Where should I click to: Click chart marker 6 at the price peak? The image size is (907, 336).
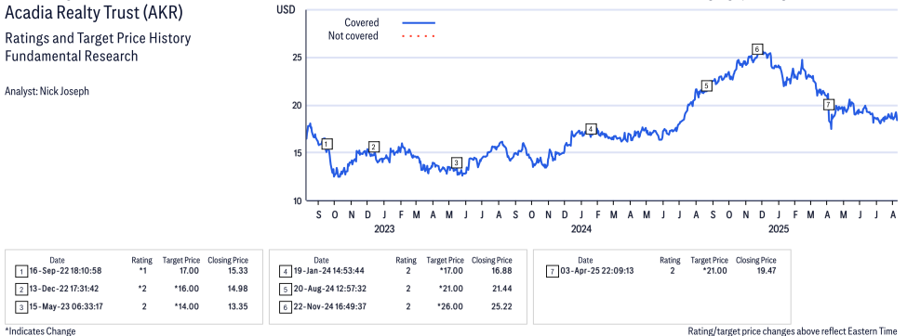point(756,49)
